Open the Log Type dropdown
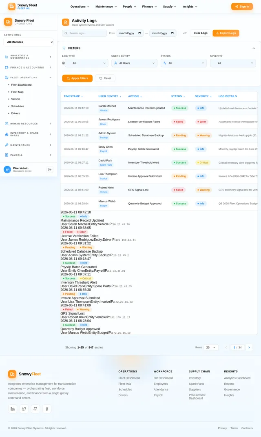The height and width of the screenshot is (437, 261). pyautogui.click(x=86, y=63)
